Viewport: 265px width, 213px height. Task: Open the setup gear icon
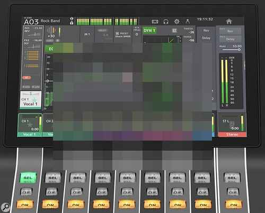(176, 22)
